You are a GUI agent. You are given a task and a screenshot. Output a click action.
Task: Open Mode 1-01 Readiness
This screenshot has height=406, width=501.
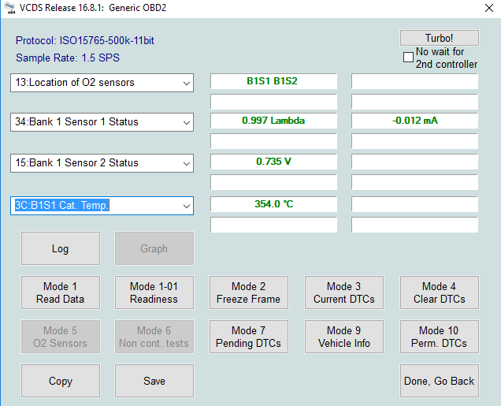[x=154, y=292]
